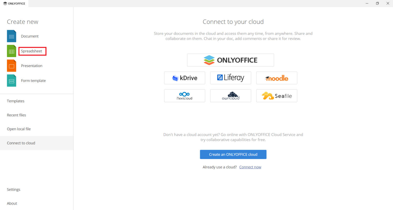Open the About page

pos(12,203)
